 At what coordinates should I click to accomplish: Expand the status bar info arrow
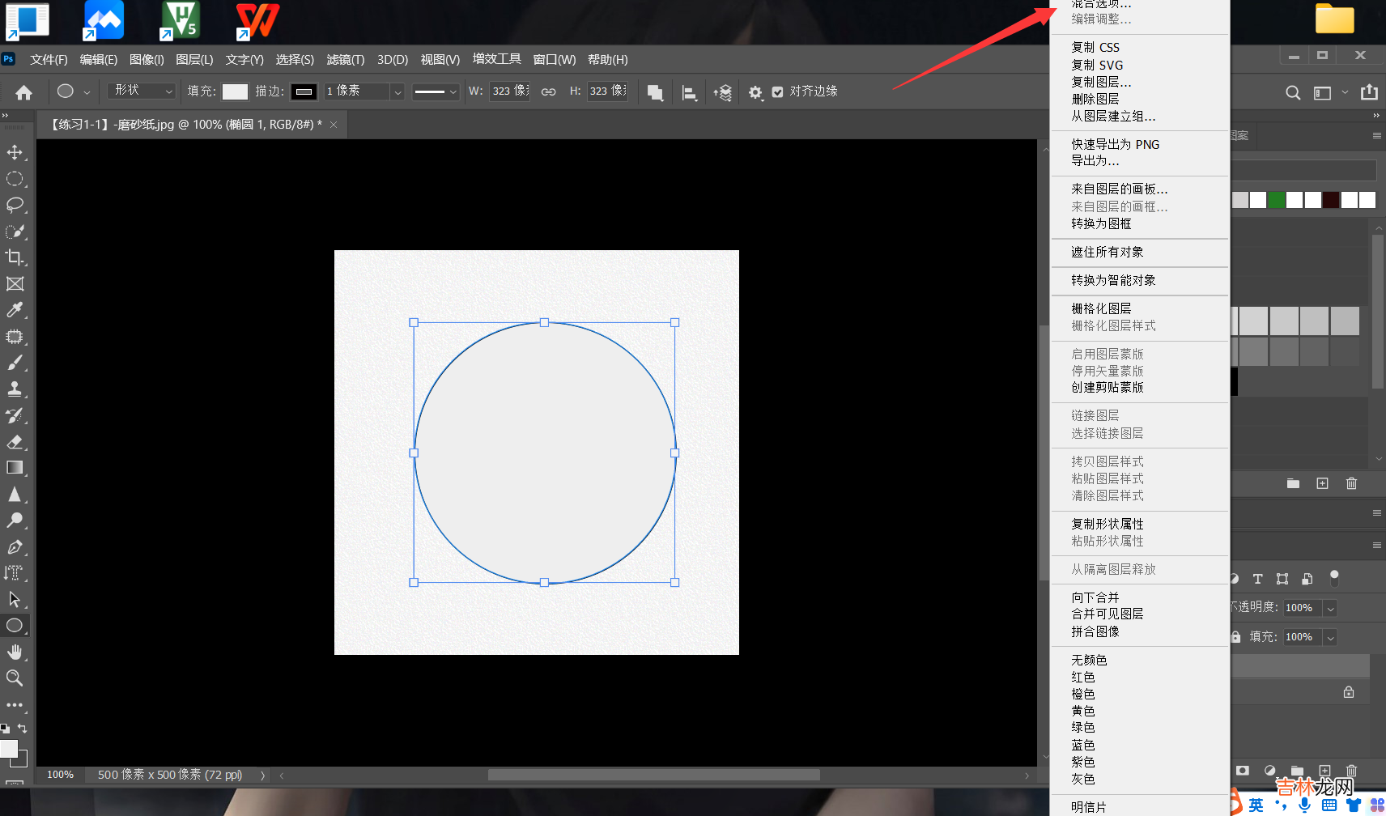(262, 776)
